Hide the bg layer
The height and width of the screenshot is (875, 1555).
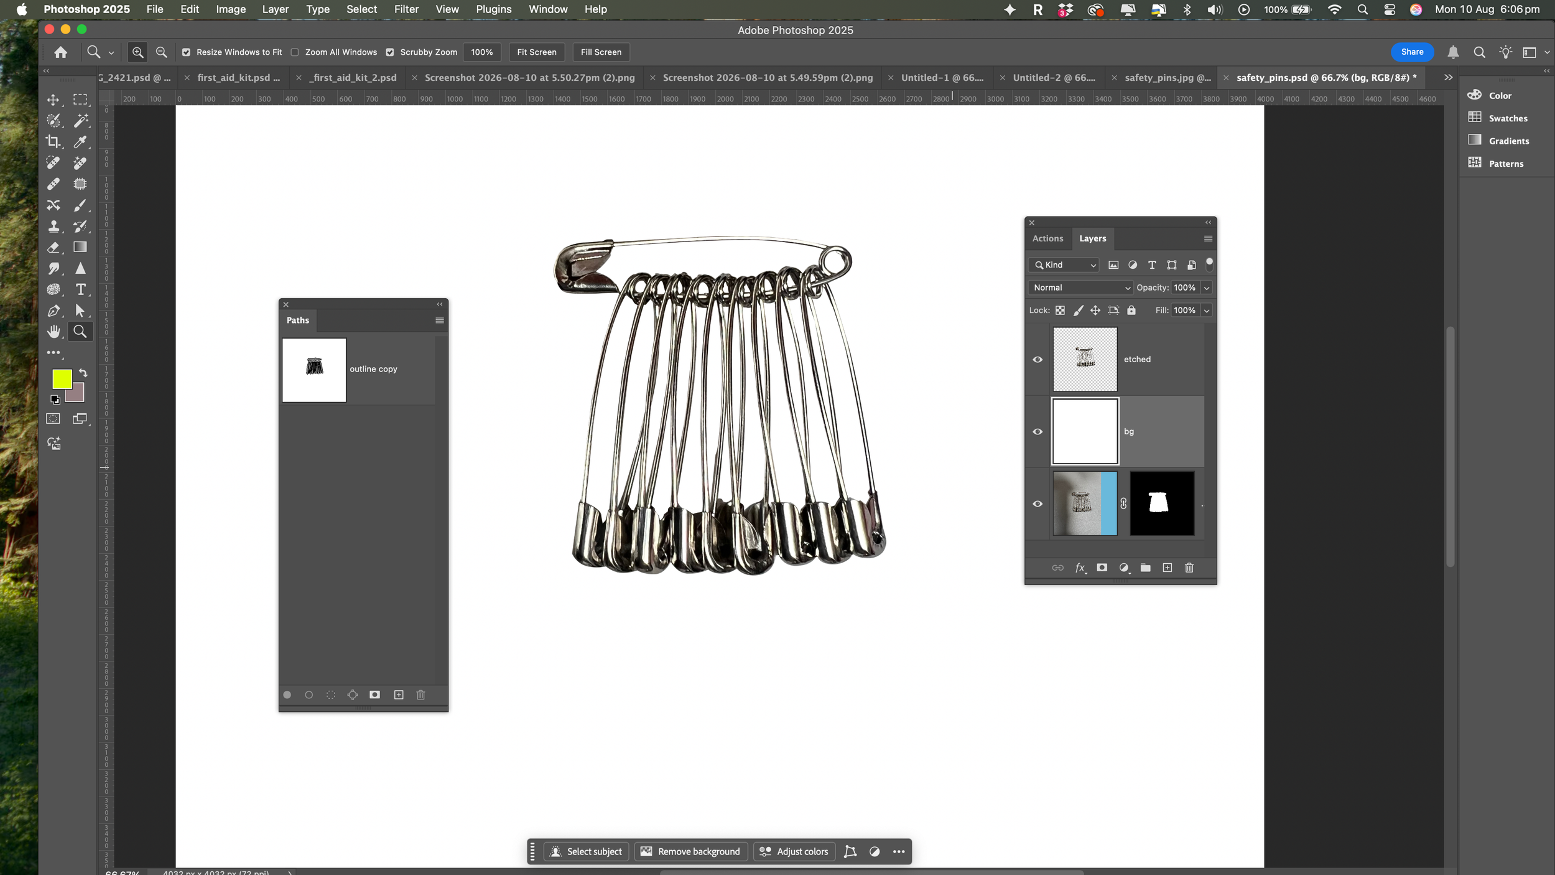tap(1037, 432)
